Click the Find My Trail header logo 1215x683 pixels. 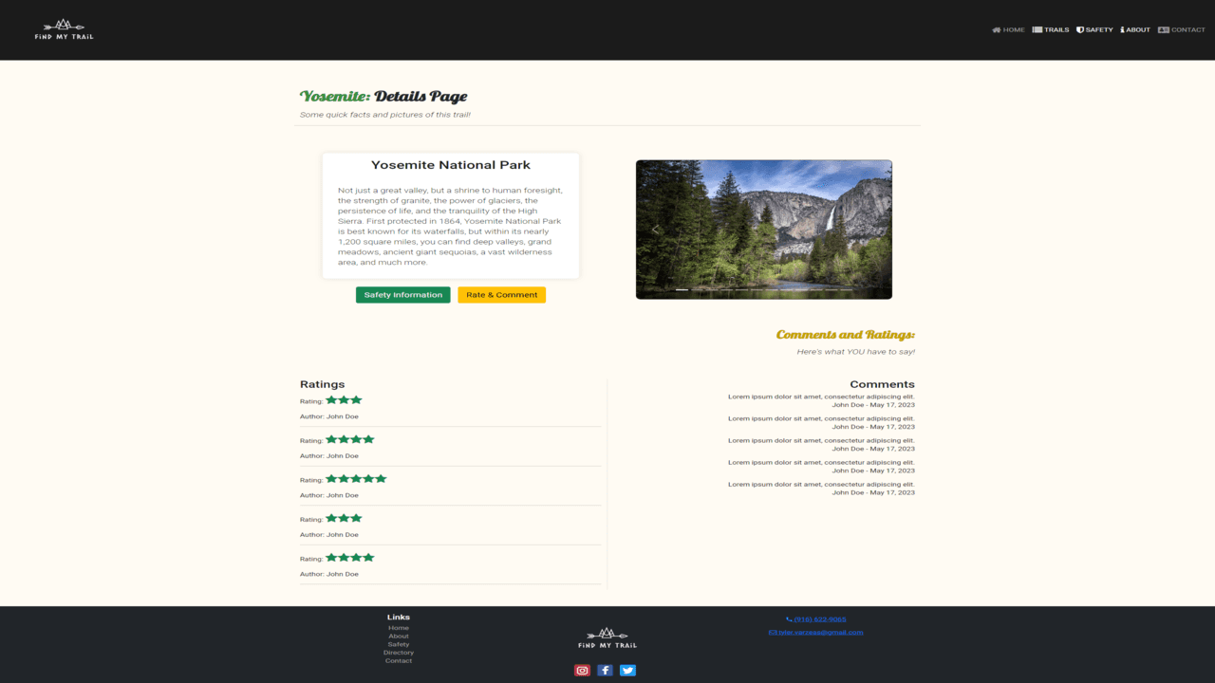64,29
